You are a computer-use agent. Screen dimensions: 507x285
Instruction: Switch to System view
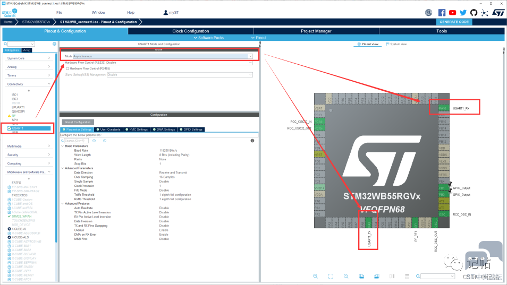pyautogui.click(x=396, y=44)
